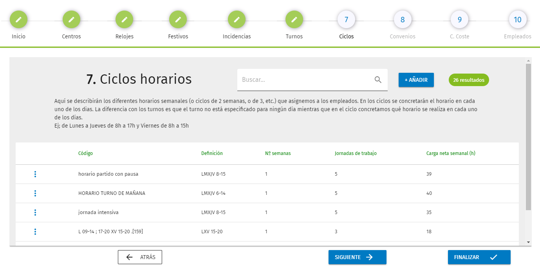Viewport: 540px width, 272px height.
Task: Select 'horario partido con pausa' code cell
Action: [108, 174]
